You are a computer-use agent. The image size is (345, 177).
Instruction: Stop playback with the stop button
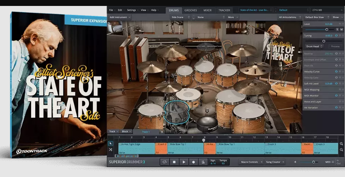174,162
